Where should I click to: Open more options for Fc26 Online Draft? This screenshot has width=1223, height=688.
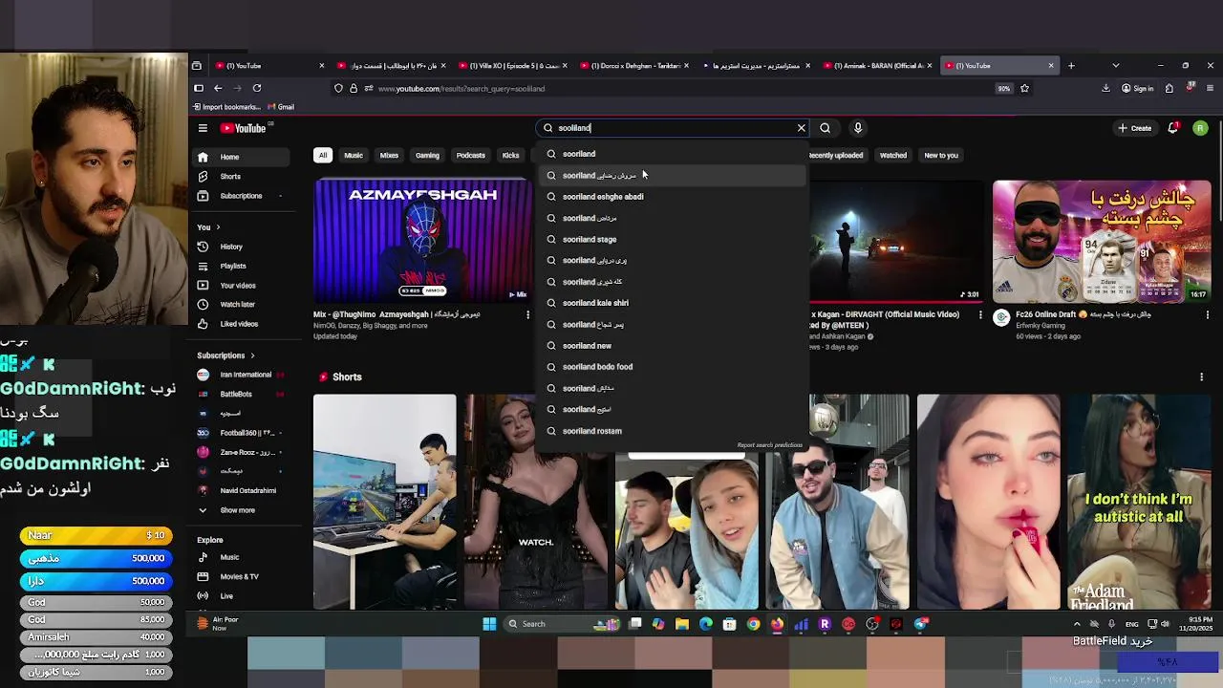point(1207,314)
